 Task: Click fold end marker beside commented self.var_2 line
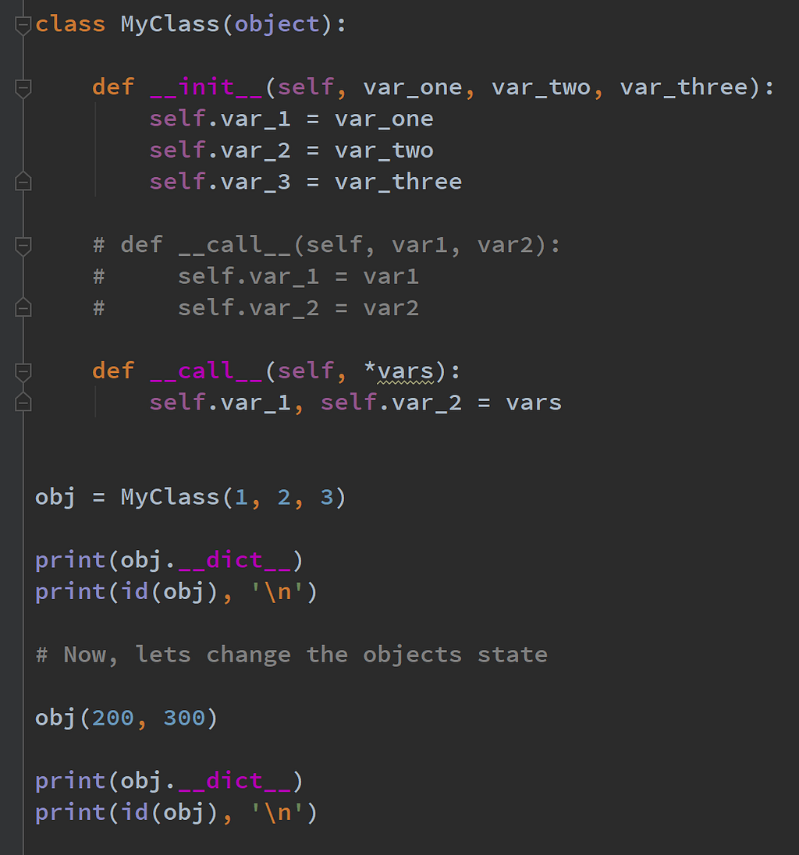[23, 307]
